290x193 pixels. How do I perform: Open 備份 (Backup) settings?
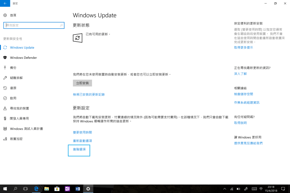[x=13, y=68]
